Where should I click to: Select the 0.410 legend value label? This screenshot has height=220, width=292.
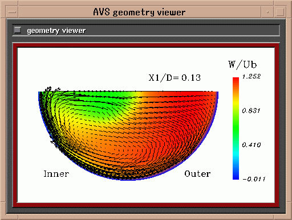coord(252,145)
